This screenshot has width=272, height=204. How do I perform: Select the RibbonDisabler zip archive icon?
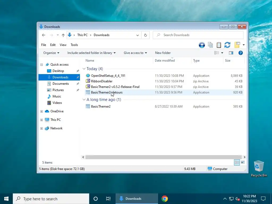coord(88,81)
